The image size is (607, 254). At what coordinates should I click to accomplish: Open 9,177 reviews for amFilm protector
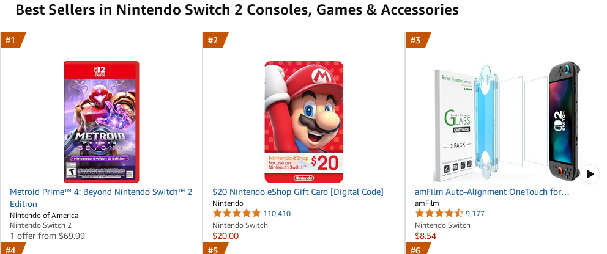pyautogui.click(x=475, y=214)
